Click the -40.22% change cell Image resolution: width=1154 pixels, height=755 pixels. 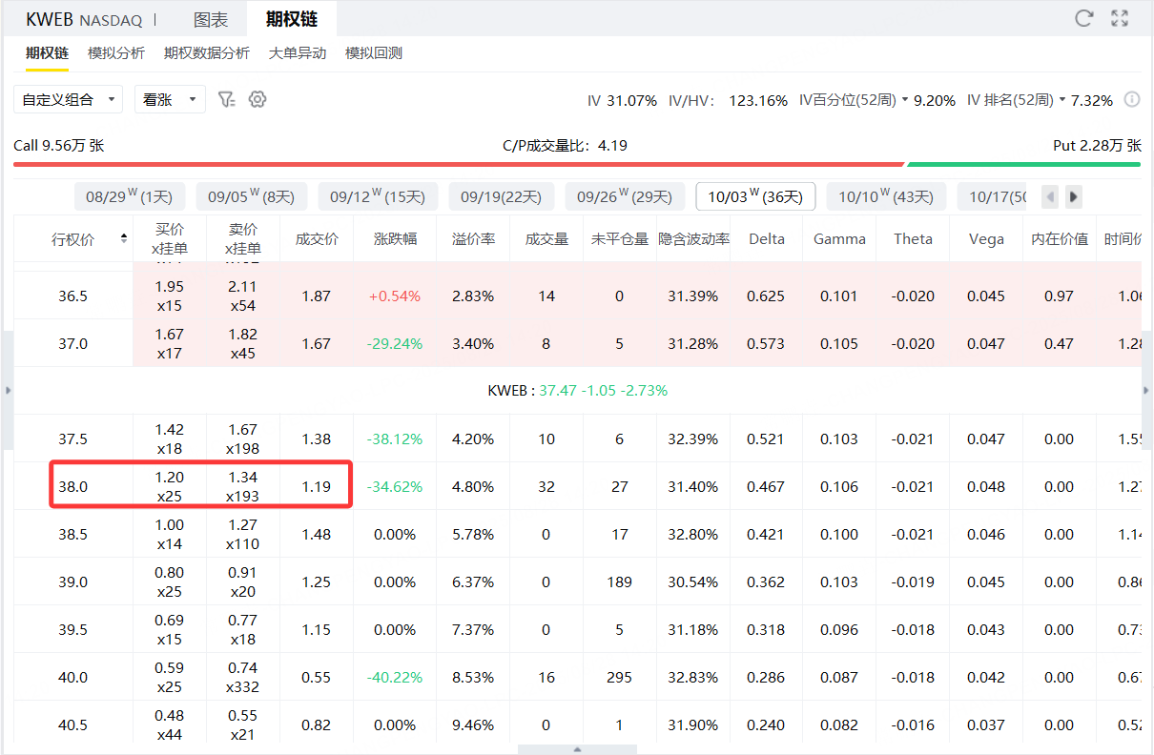pyautogui.click(x=395, y=677)
